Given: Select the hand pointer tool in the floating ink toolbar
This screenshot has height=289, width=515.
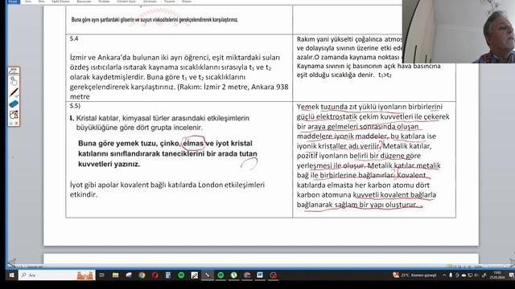Looking at the screenshot, I should (x=14, y=81).
